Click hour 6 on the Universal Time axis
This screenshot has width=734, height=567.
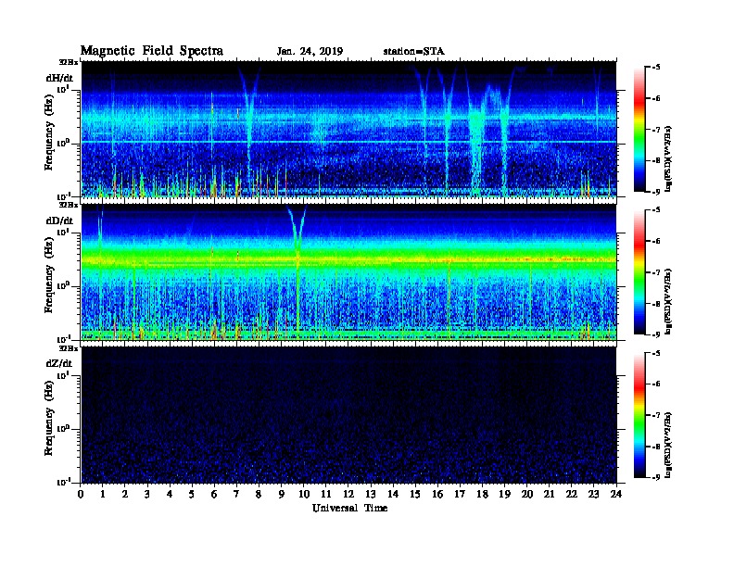point(214,495)
